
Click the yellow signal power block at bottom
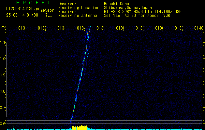(x=80, y=127)
